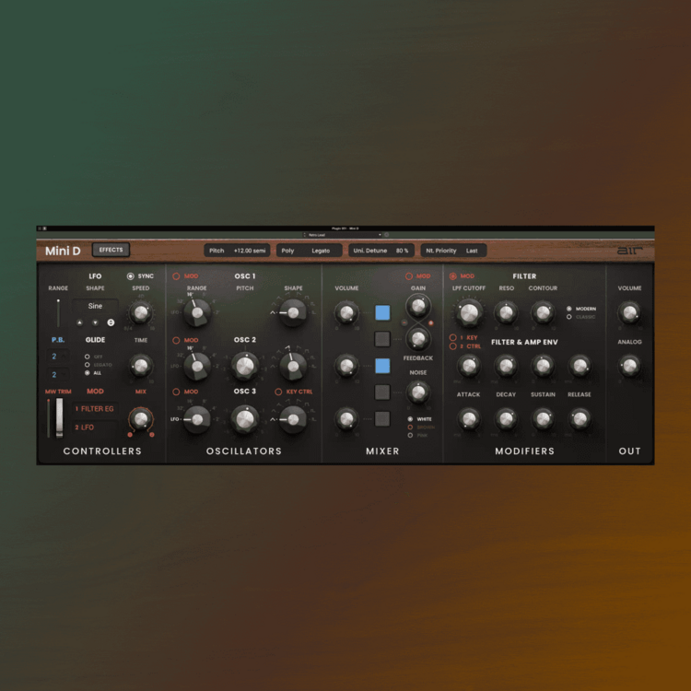This screenshot has height=691, width=691.
Task: Select PINK noise type
Action: [x=410, y=436]
